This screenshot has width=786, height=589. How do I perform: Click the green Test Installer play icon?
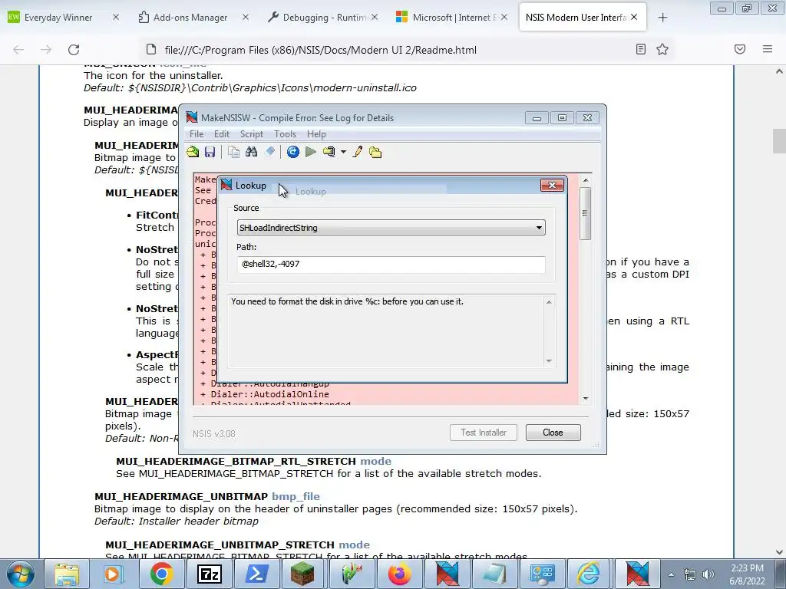(311, 152)
